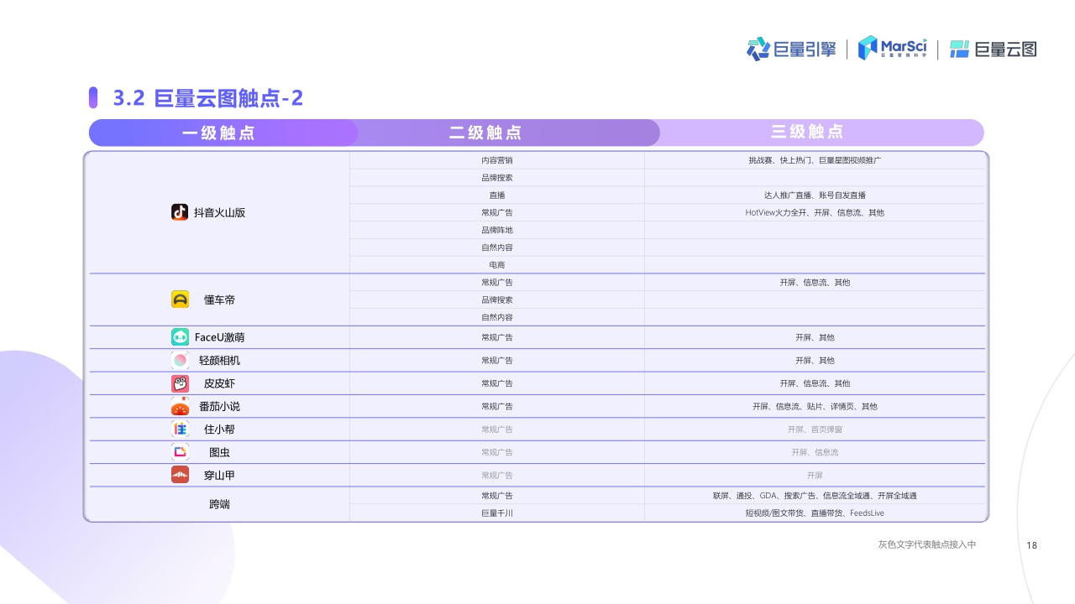Open the 图虫 photography app icon

(180, 452)
